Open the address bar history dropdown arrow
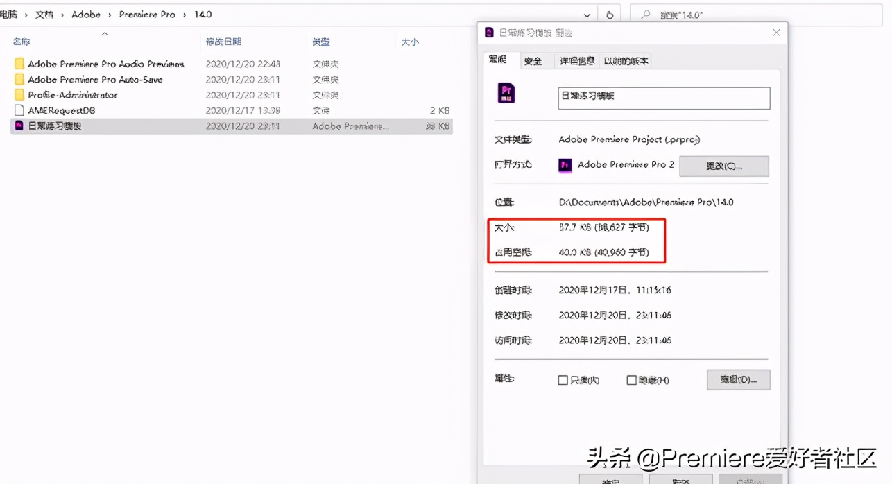 point(587,14)
